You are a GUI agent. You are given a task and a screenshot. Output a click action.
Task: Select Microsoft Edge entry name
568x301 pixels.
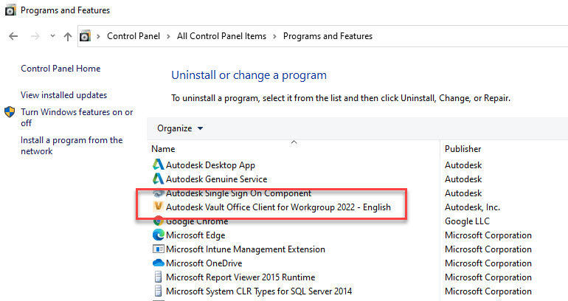coord(195,235)
